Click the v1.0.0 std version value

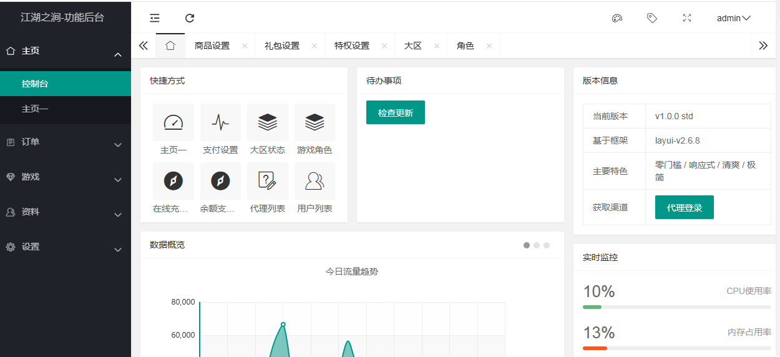tap(674, 116)
